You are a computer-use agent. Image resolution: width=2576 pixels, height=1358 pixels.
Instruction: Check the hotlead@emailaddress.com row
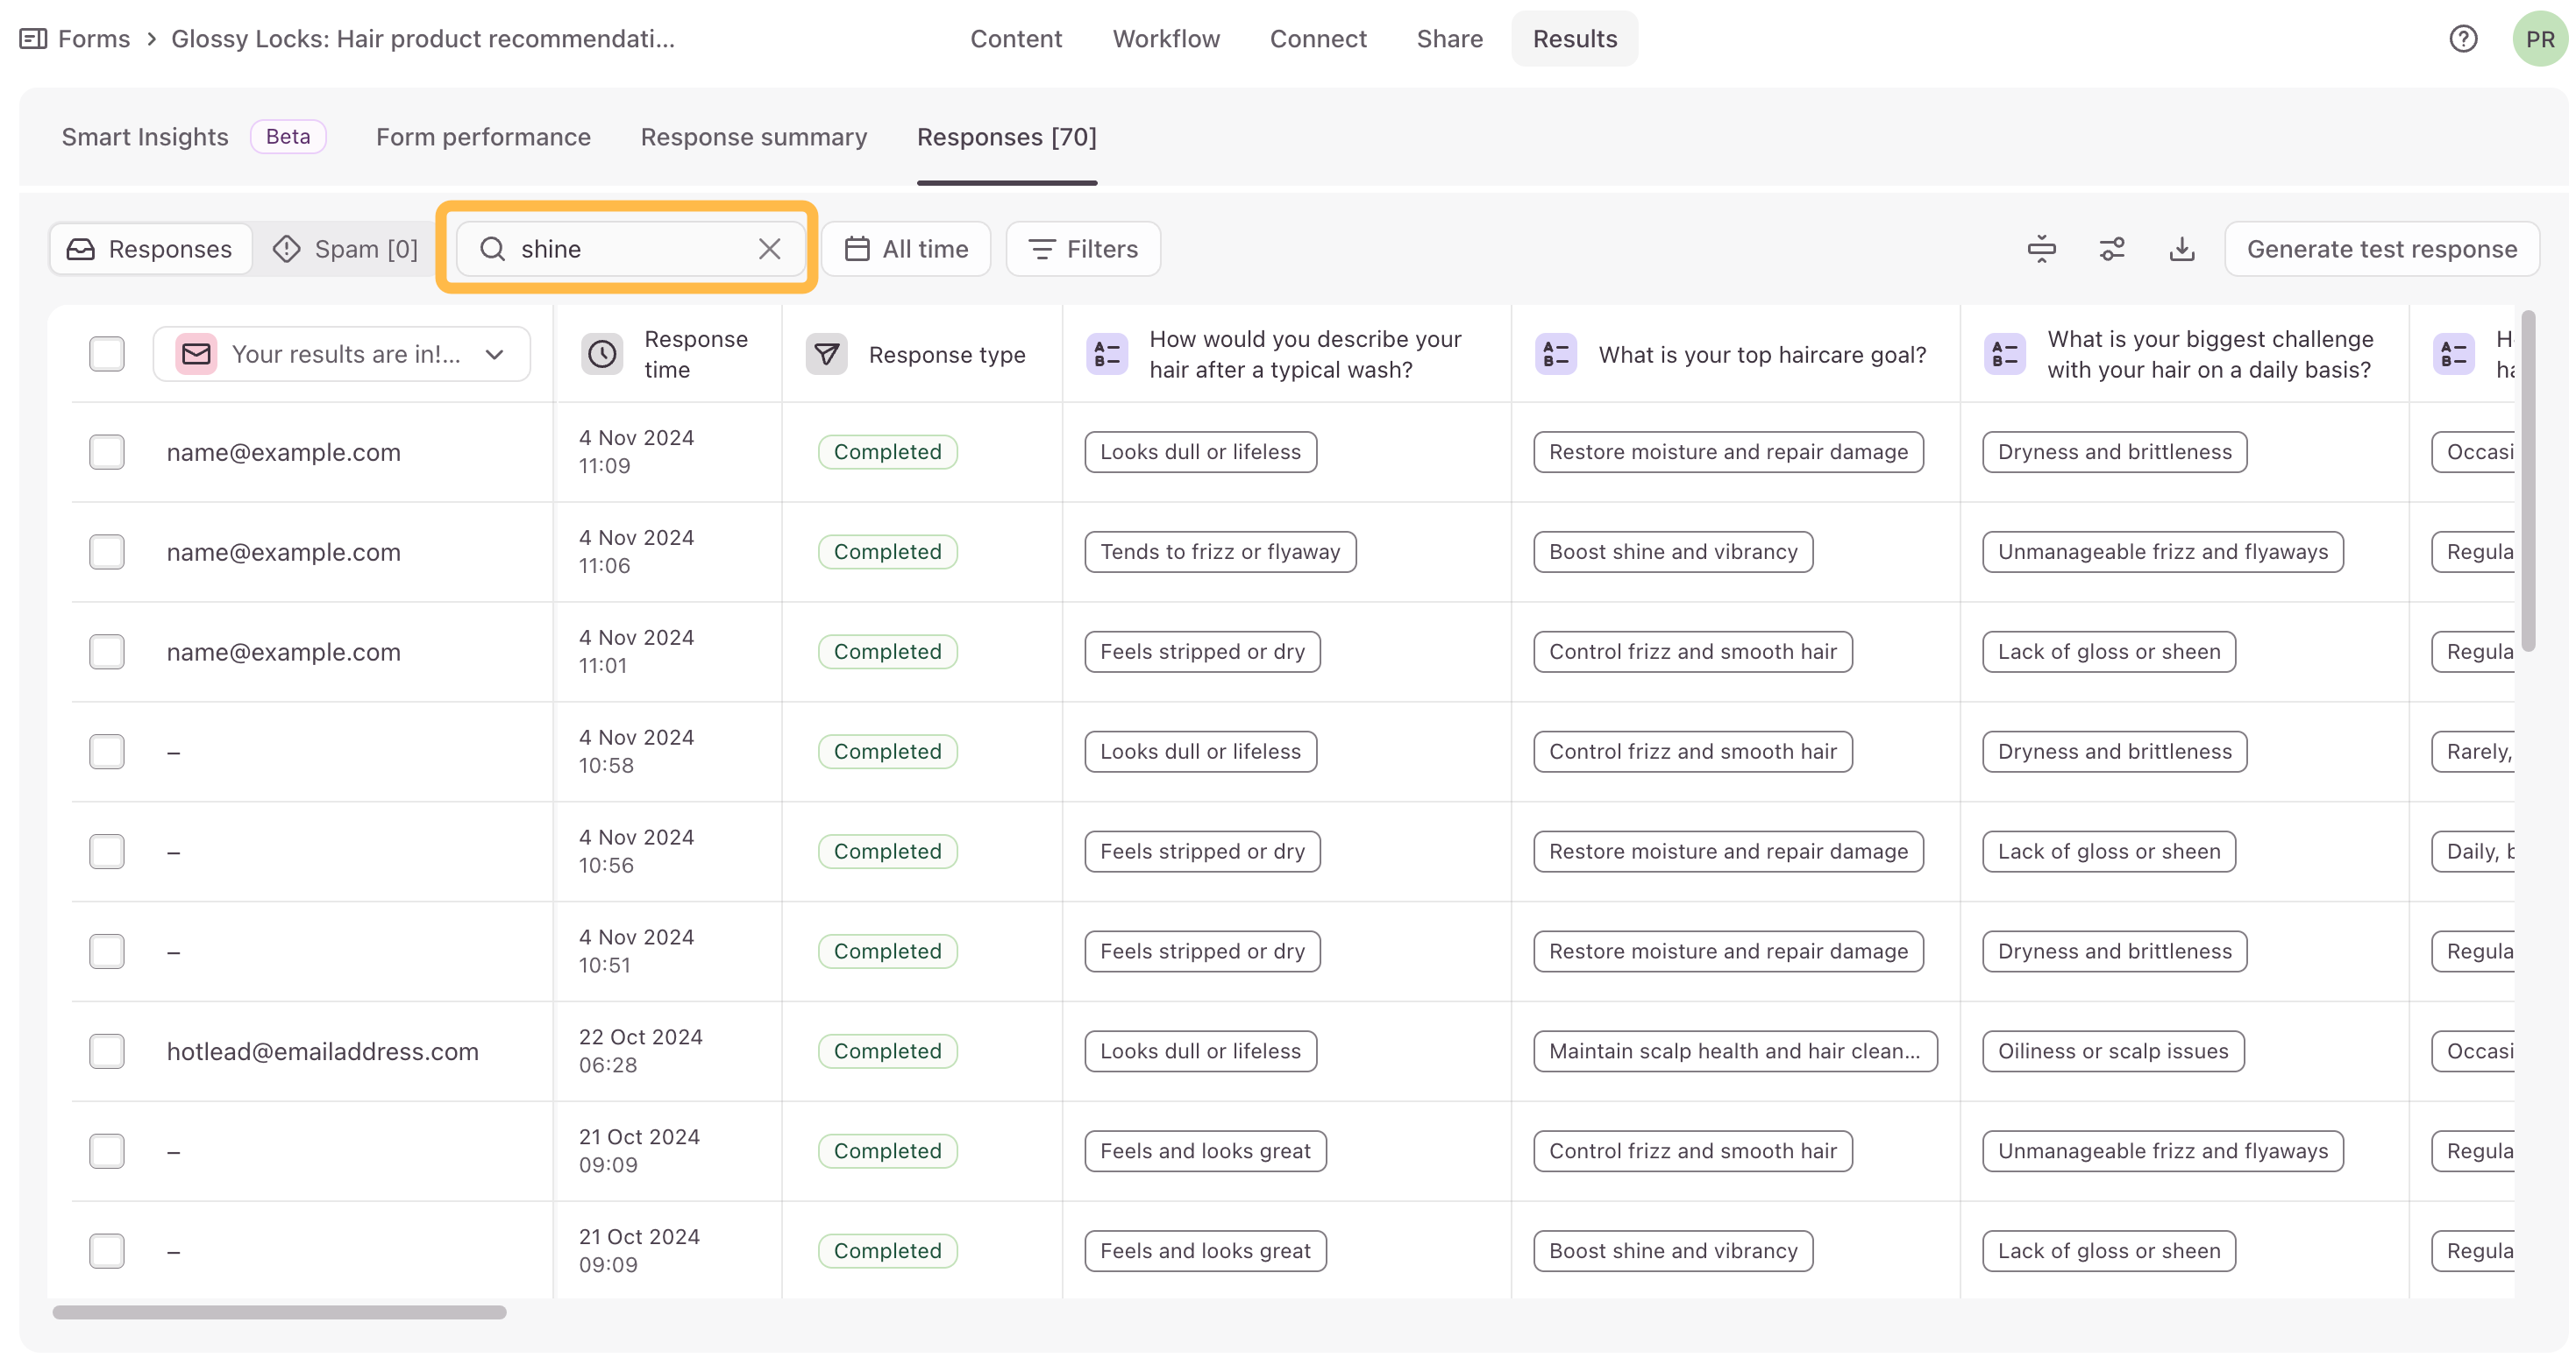click(107, 1051)
